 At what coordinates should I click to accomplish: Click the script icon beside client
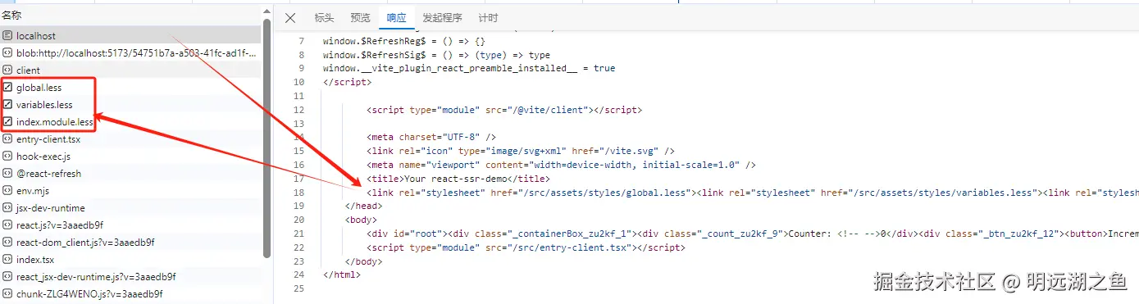pyautogui.click(x=7, y=70)
